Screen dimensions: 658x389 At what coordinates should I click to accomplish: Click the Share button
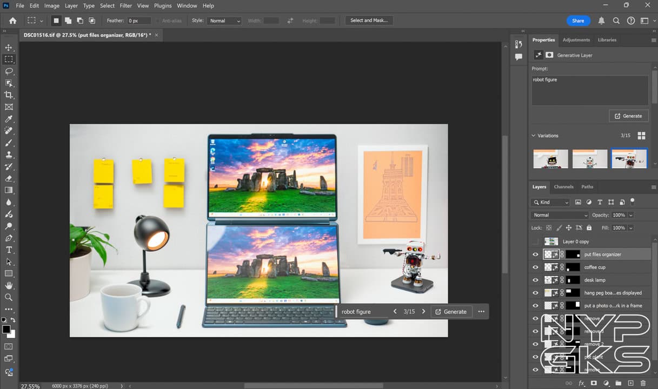coord(578,21)
